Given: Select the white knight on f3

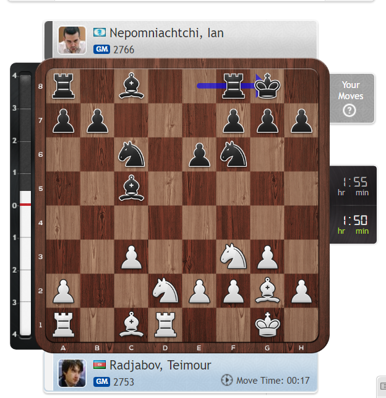Looking at the screenshot, I should pyautogui.click(x=233, y=256).
